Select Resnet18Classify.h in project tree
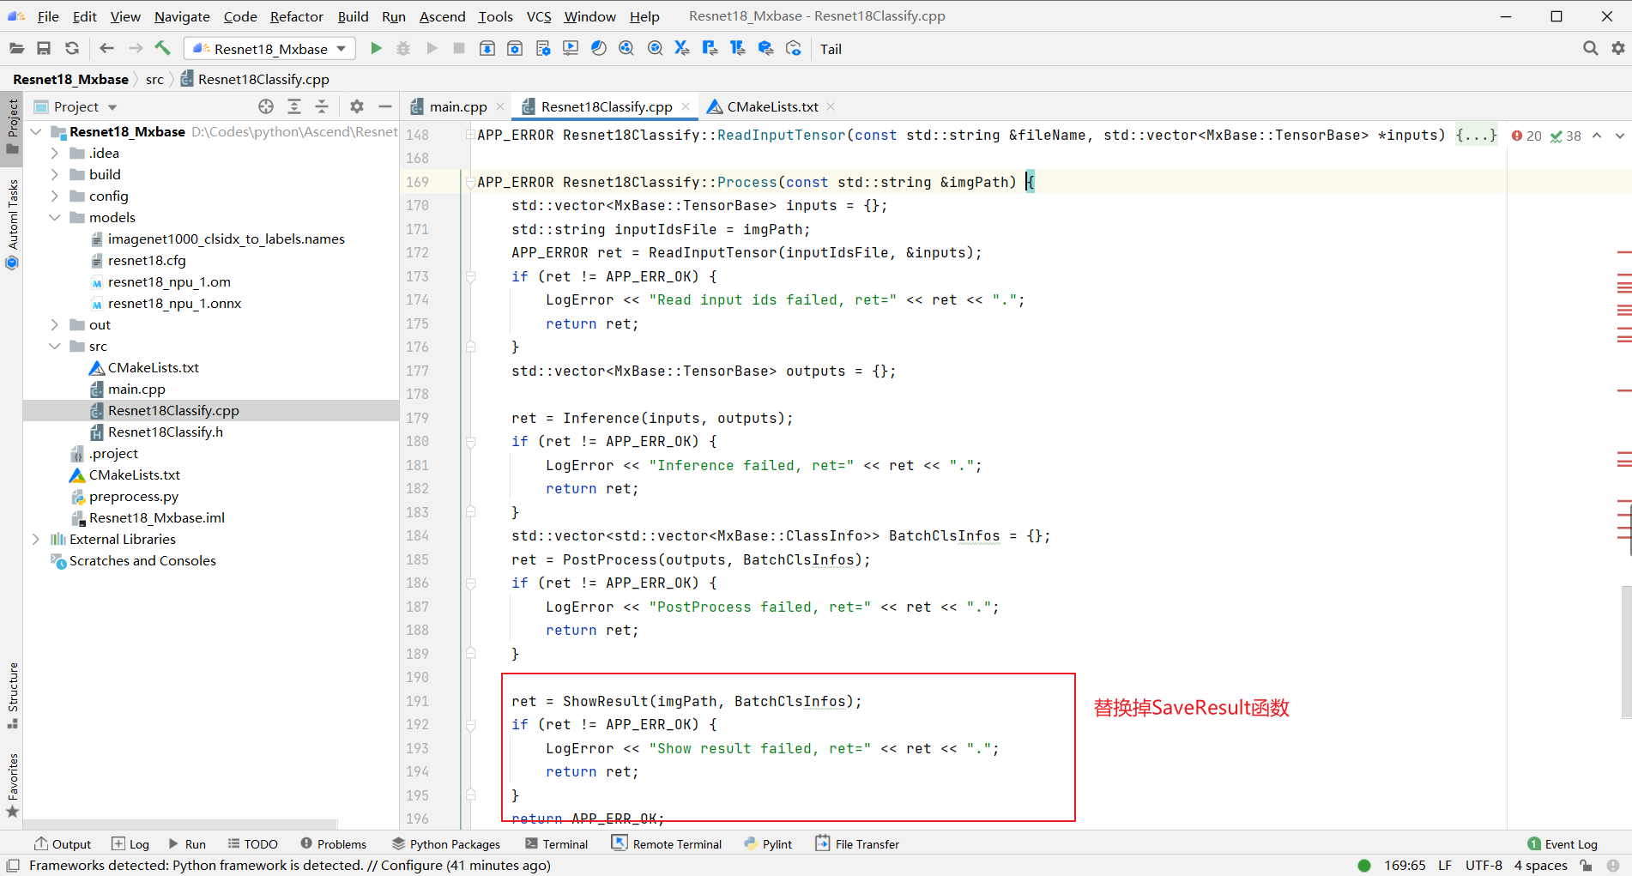Viewport: 1632px width, 876px height. [x=165, y=432]
